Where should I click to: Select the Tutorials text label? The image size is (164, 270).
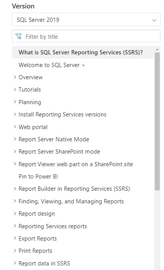pos(30,90)
